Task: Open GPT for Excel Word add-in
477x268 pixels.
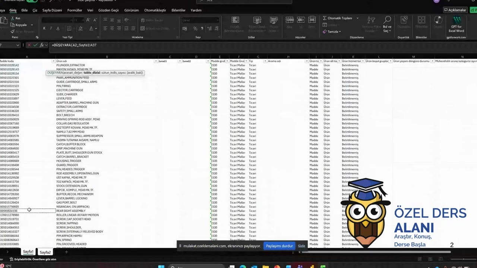Action: click(x=457, y=24)
